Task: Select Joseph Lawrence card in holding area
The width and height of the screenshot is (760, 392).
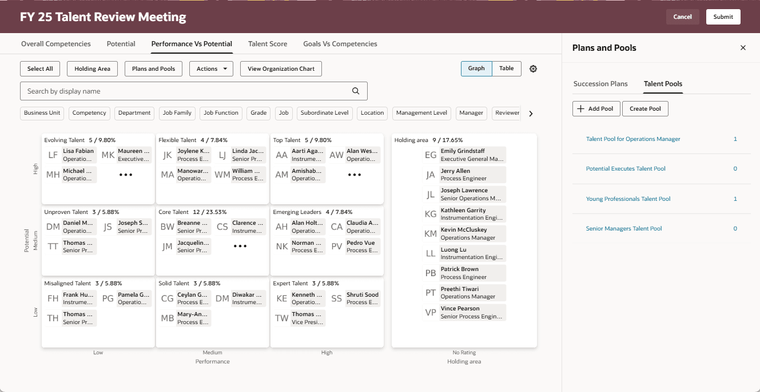Action: pyautogui.click(x=464, y=195)
